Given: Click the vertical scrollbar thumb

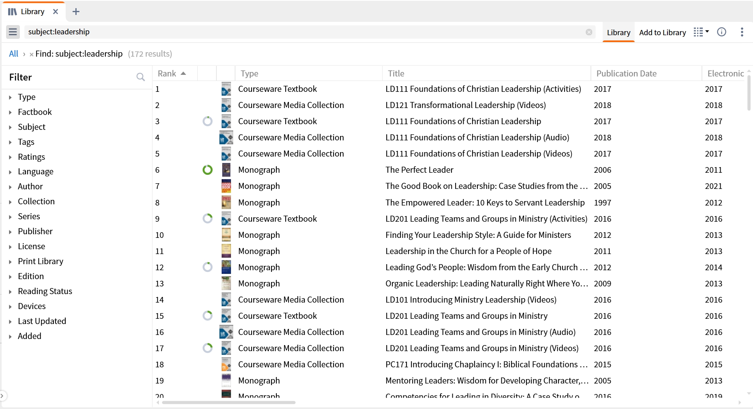Looking at the screenshot, I should (749, 92).
